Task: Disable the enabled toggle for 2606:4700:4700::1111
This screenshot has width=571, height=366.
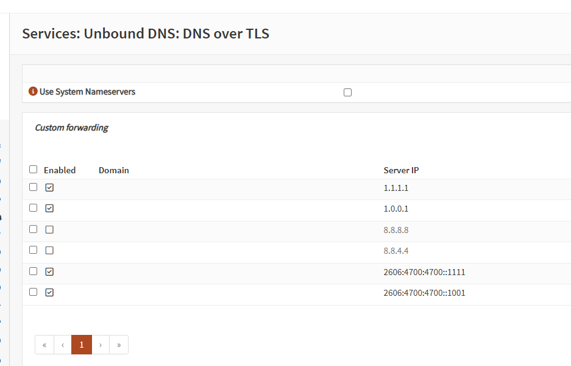Action: [x=49, y=272]
